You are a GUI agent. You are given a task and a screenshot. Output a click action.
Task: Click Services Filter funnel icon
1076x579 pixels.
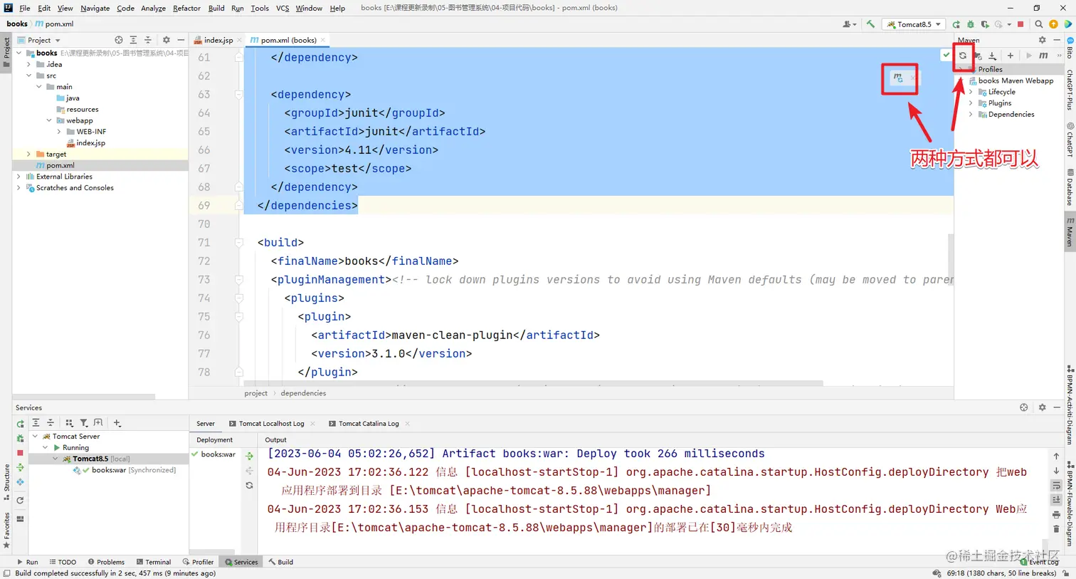pos(83,423)
